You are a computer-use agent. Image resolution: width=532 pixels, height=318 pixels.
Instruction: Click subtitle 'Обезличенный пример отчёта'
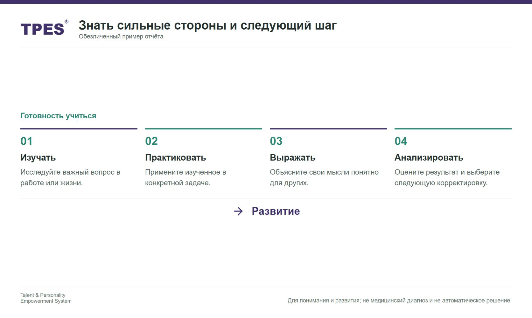point(121,37)
